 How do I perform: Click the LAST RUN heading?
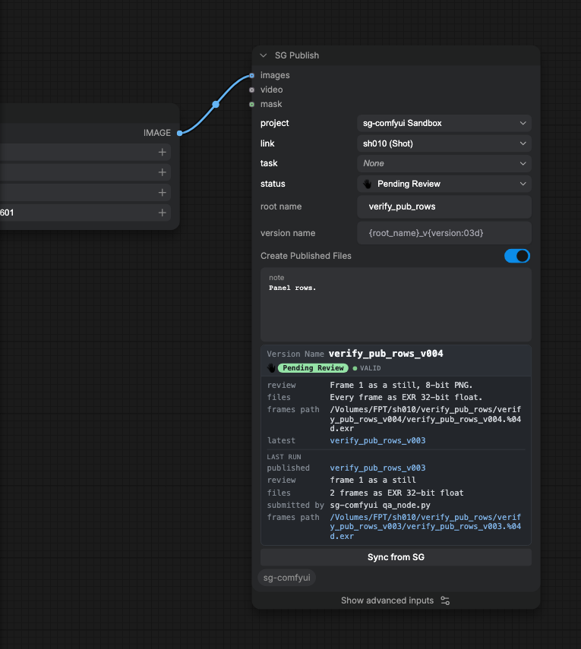click(x=284, y=457)
